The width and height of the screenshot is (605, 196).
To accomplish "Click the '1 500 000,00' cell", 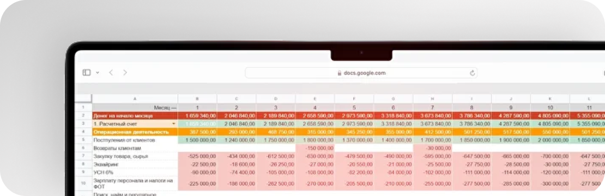I will pos(197,140).
